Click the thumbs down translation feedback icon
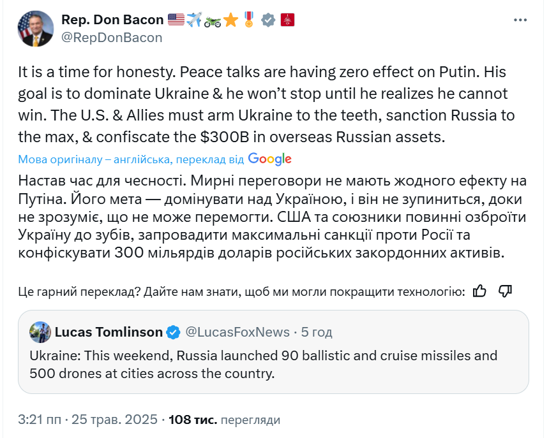The width and height of the screenshot is (549, 438). pos(505,291)
